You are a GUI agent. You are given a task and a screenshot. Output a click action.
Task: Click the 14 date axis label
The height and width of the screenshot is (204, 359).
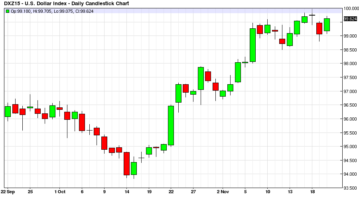pos(127,192)
